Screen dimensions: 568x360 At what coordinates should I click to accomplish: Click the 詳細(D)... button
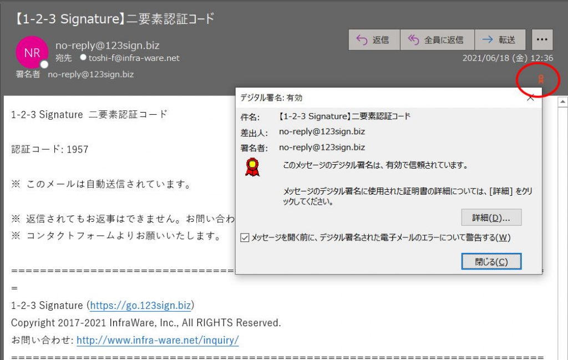point(491,217)
